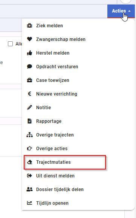Click the first-aid kit icon beside Ziek melden
136x218 pixels.
click(x=29, y=26)
